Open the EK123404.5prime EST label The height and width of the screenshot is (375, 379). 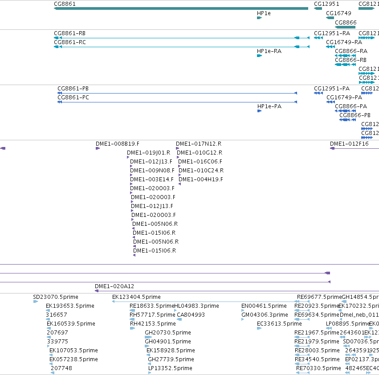pos(136,297)
